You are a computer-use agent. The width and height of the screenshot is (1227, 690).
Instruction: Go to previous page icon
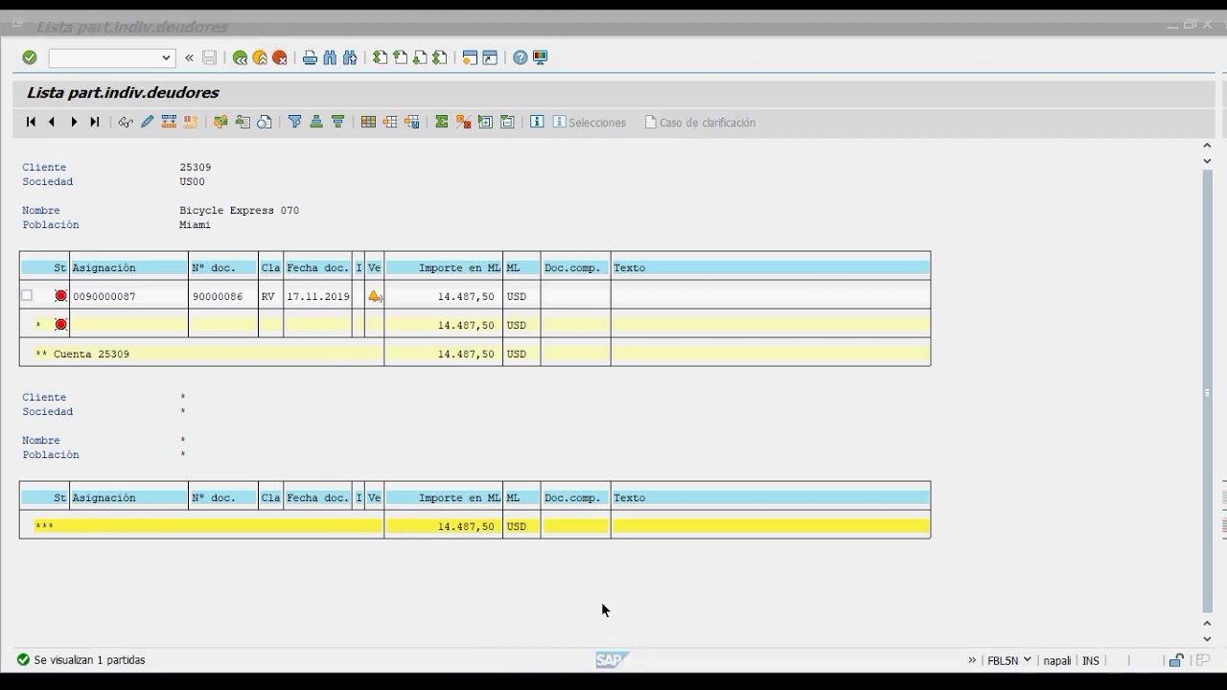[400, 57]
